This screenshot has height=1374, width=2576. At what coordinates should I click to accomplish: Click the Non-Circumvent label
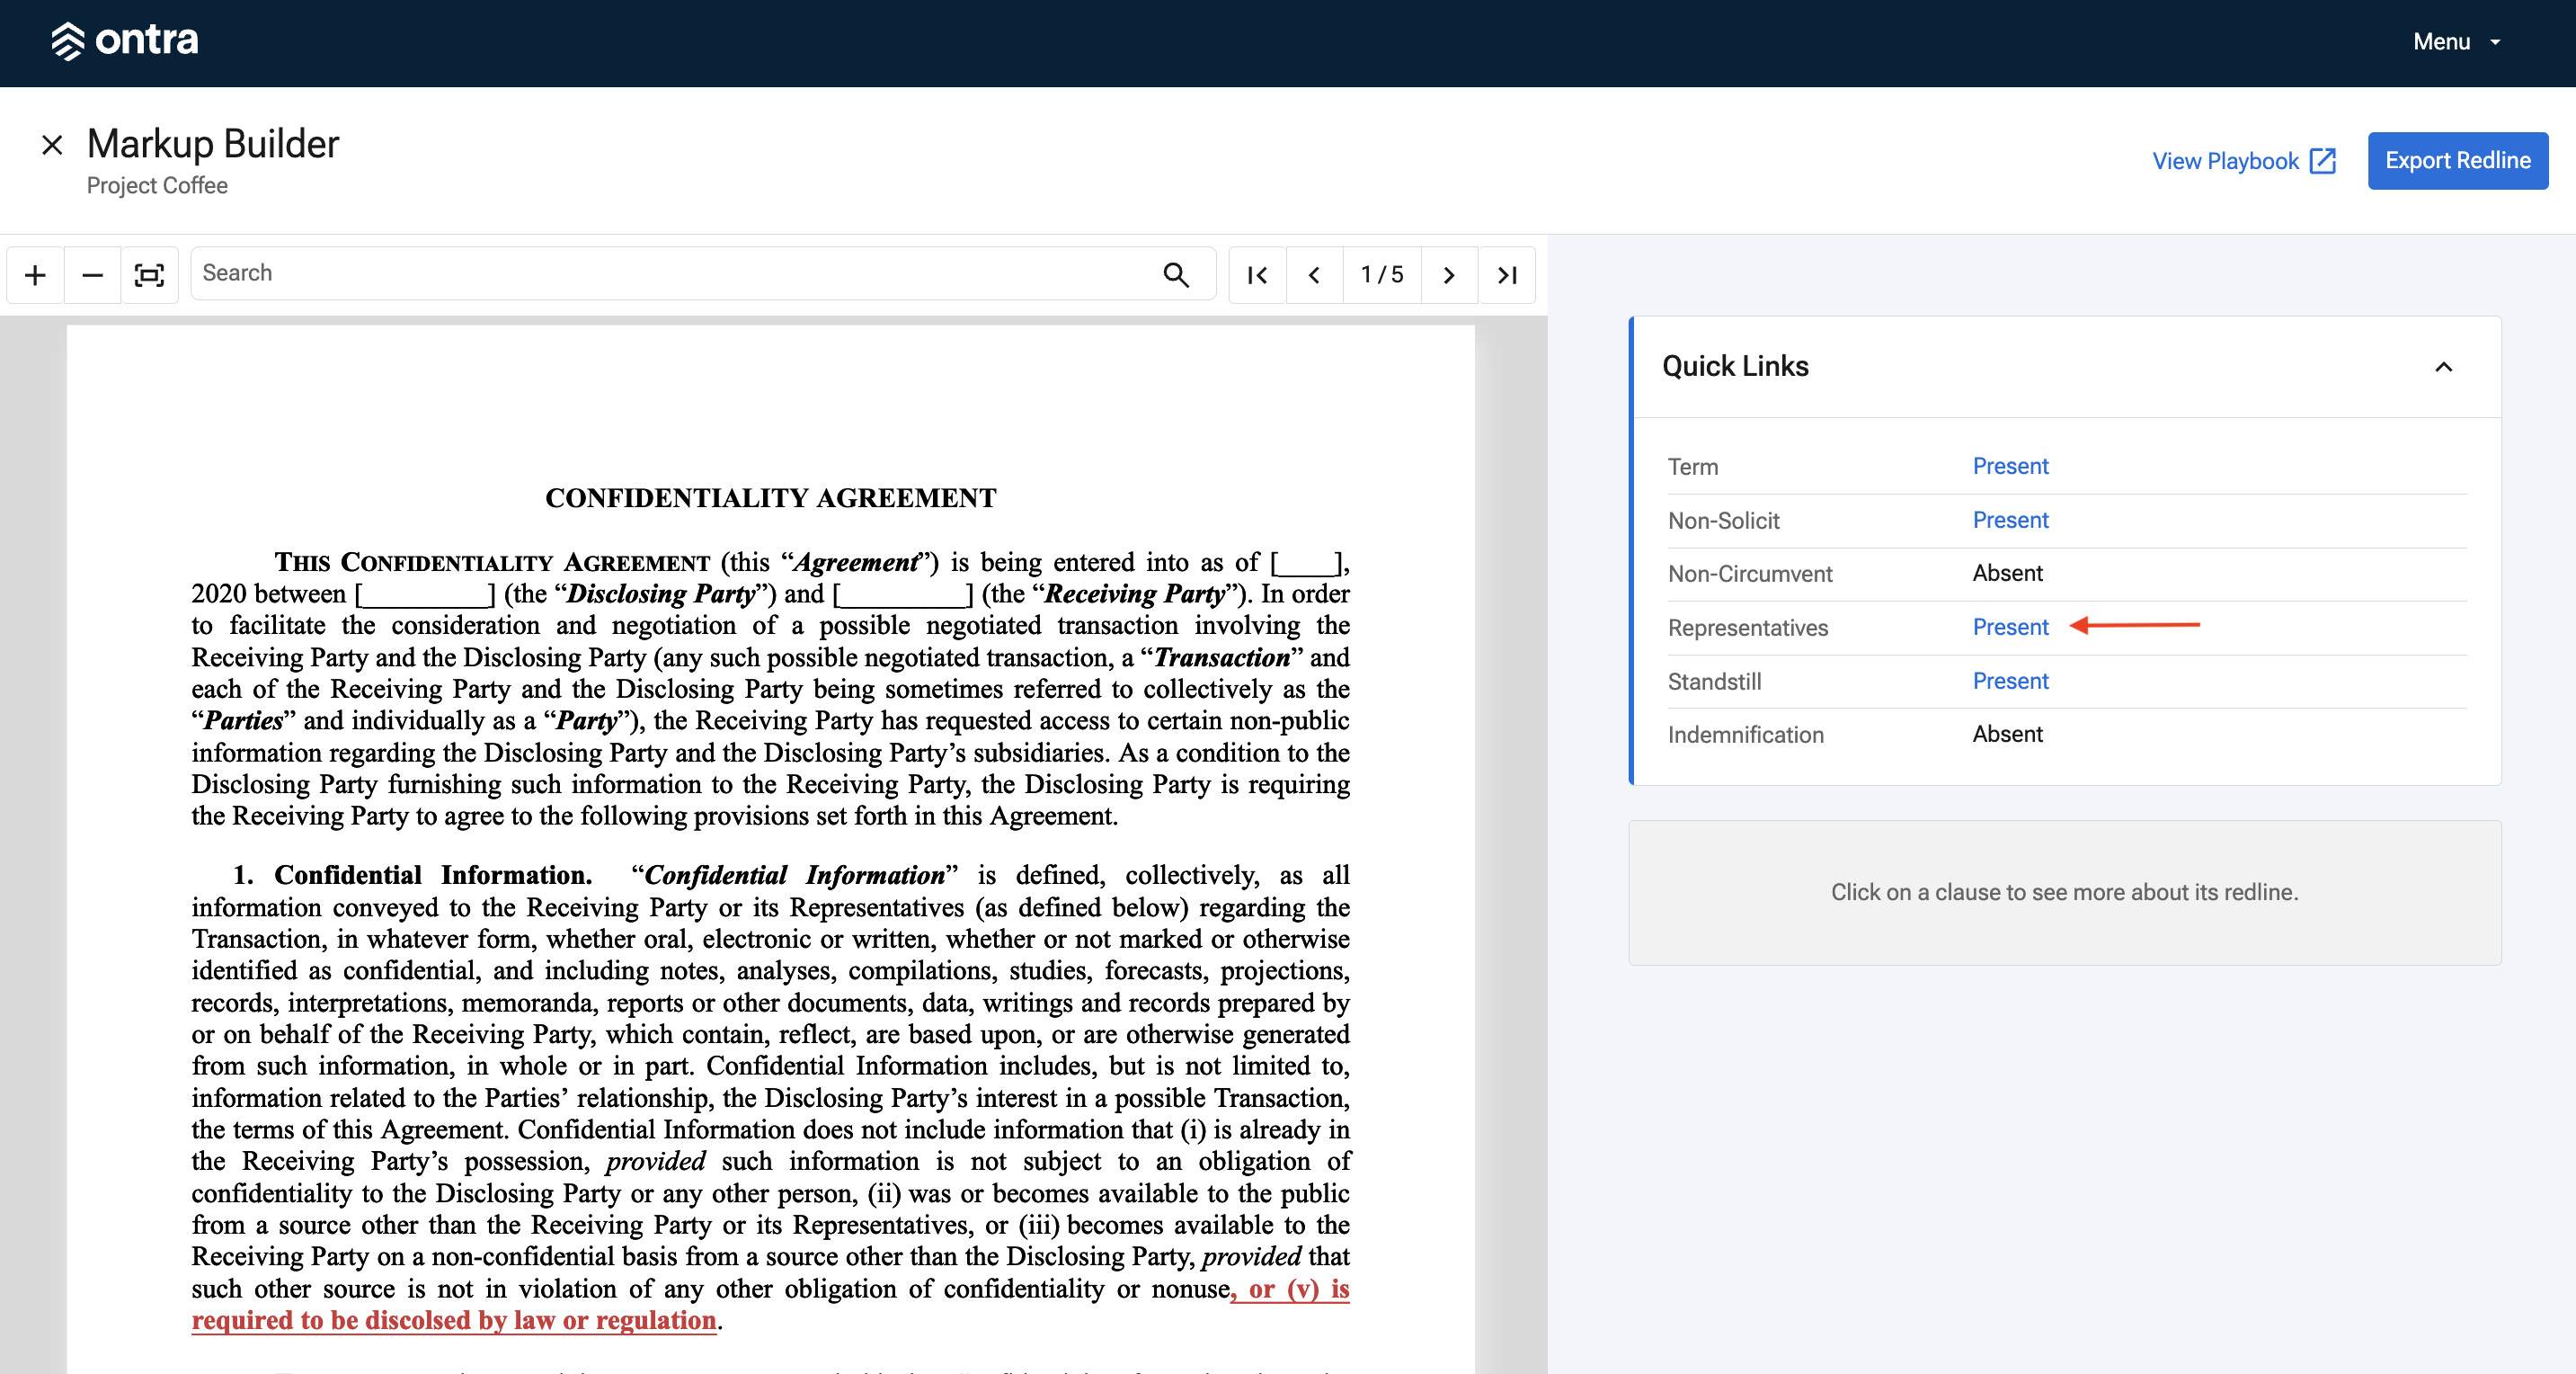click(1749, 575)
